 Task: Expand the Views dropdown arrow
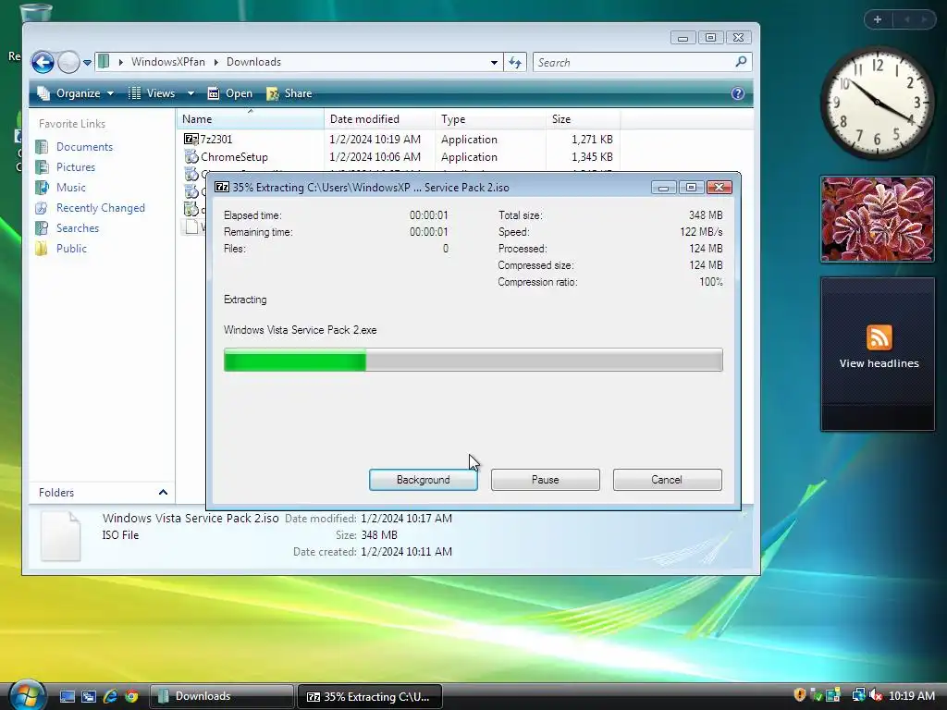tap(191, 93)
